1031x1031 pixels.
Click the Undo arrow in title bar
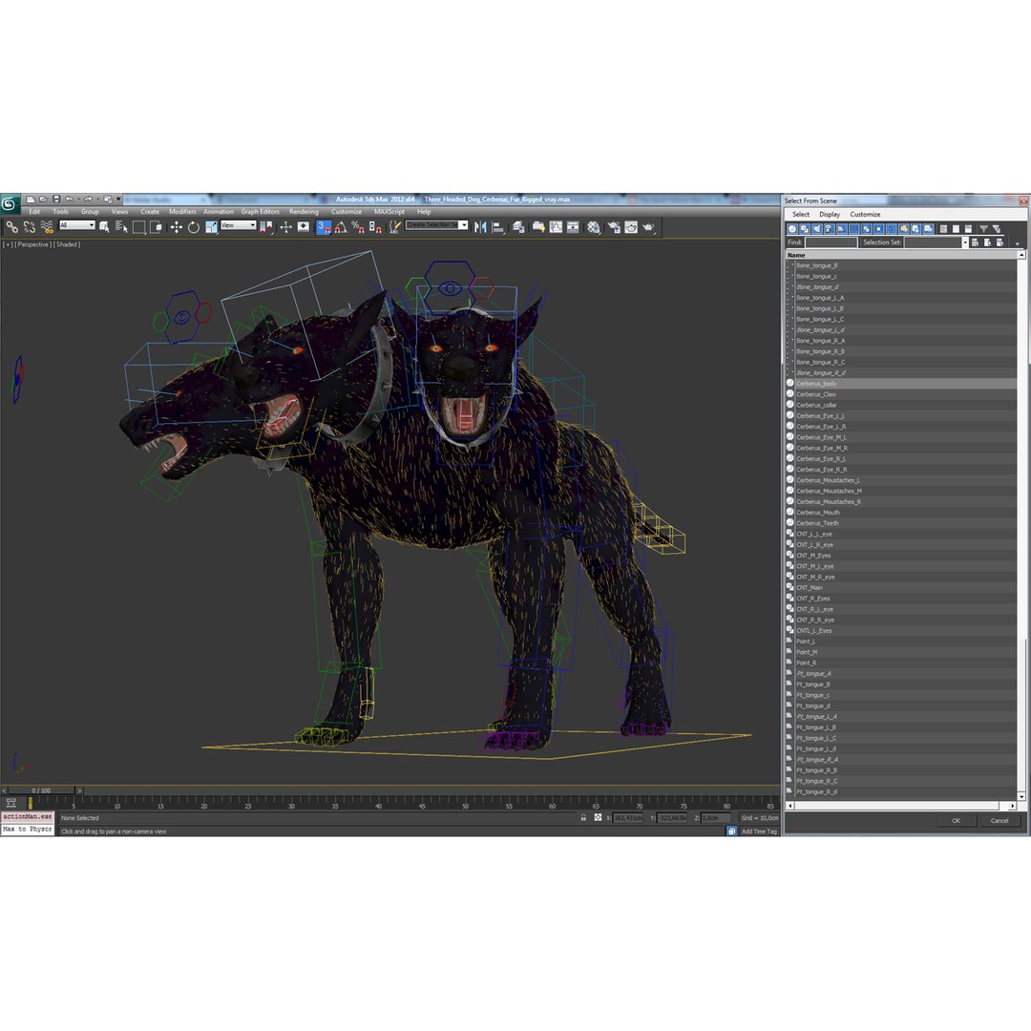click(69, 199)
